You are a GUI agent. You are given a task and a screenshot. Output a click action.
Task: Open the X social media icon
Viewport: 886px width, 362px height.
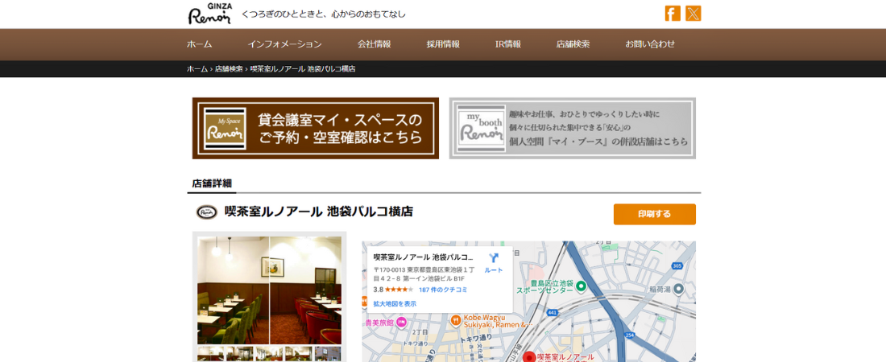[693, 13]
